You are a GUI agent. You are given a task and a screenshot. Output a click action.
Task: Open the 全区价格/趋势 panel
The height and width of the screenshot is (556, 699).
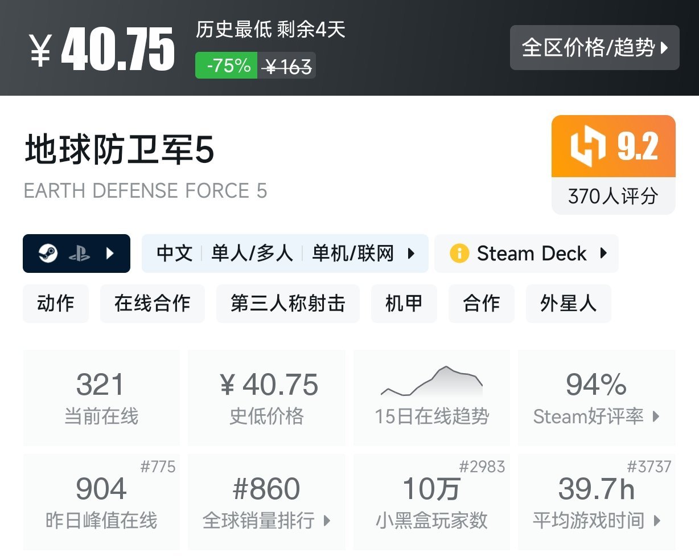(x=594, y=48)
